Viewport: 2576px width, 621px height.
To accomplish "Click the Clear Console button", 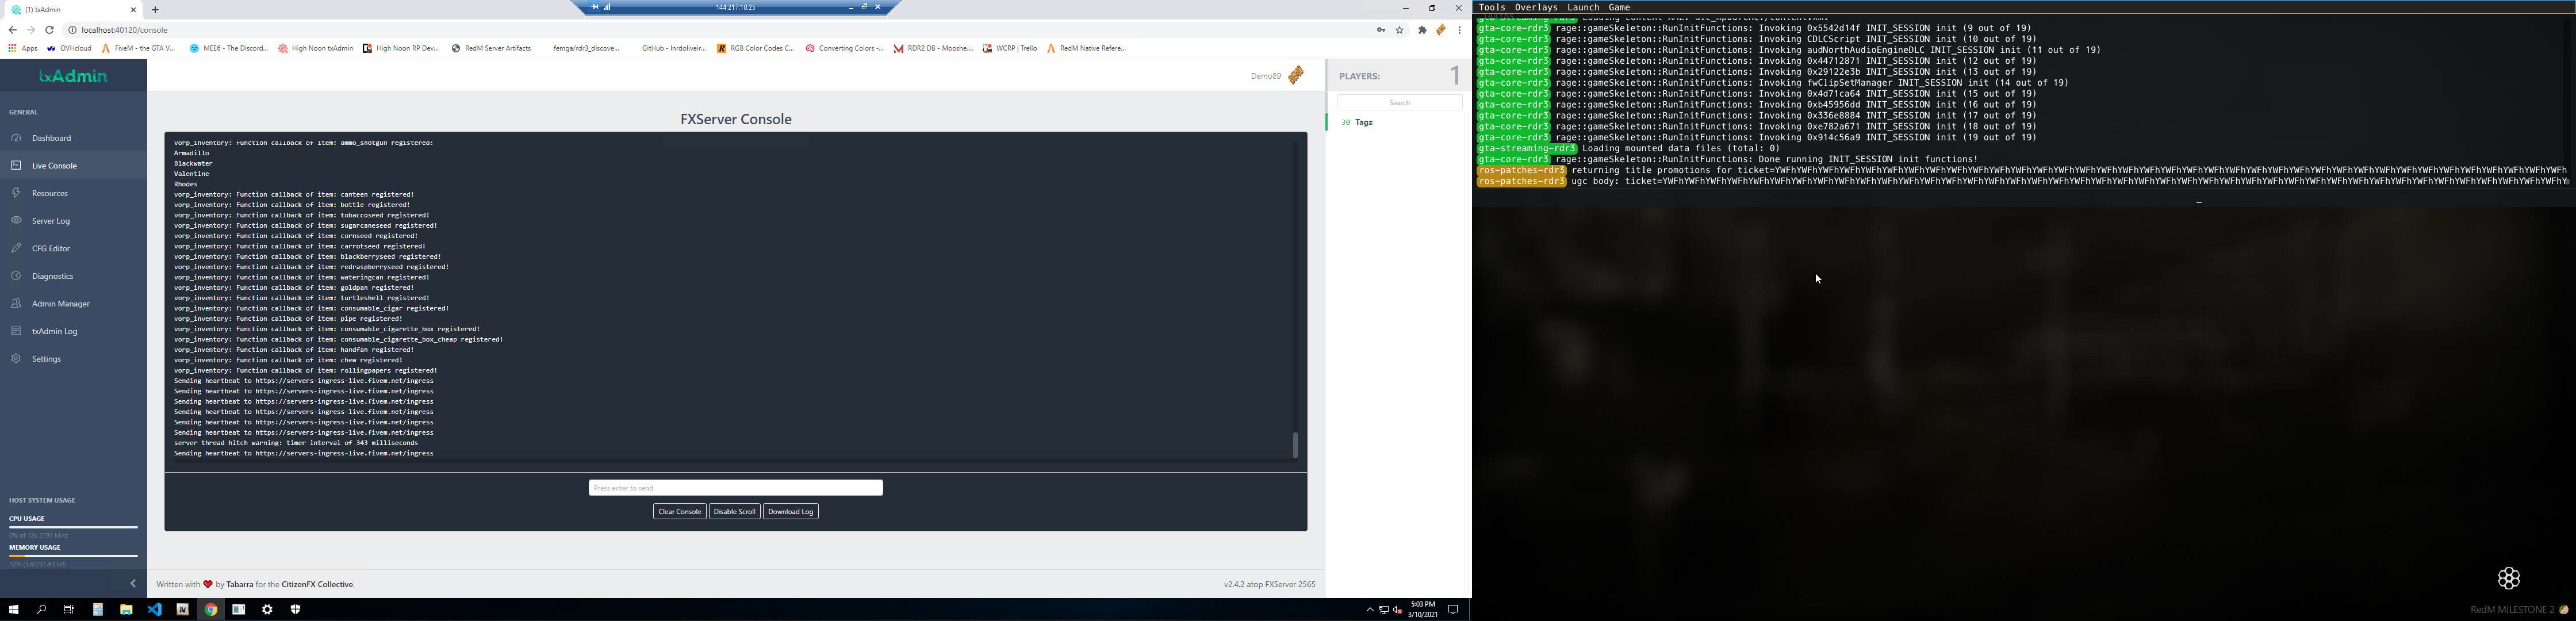I will (x=679, y=512).
